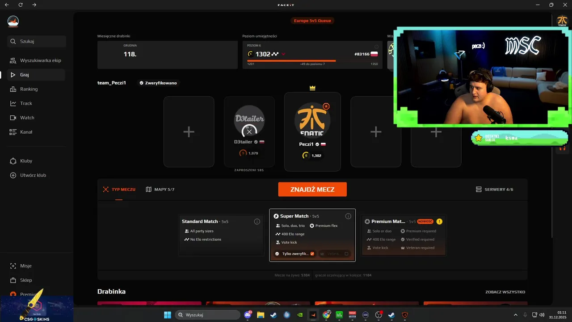This screenshot has height=322, width=572.
Task: Click ranking position #83166
Action: [x=362, y=54]
